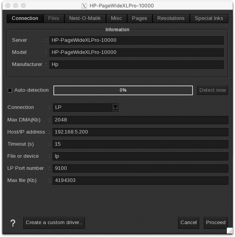Edit the Max file (Kb) field

pos(140,180)
